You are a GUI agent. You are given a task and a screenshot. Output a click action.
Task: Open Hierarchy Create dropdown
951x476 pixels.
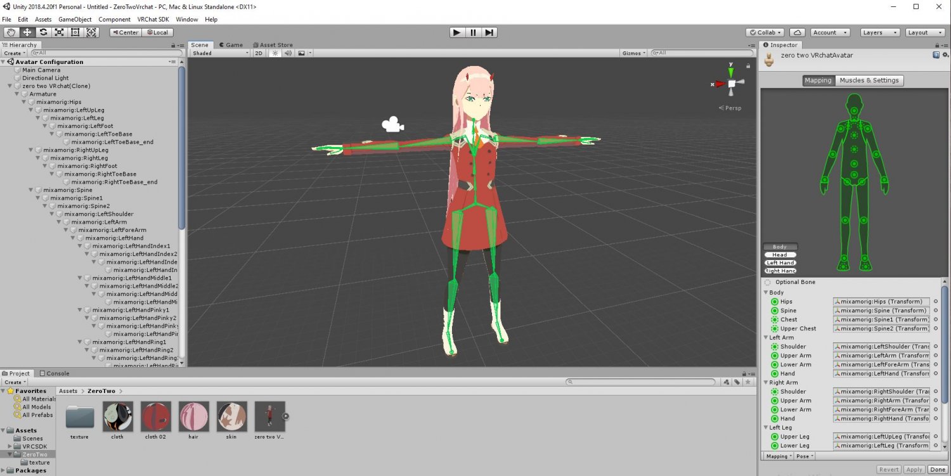[13, 53]
